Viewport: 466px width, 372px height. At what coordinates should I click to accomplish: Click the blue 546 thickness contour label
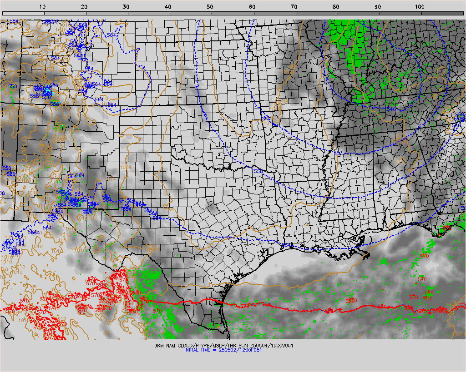point(391,109)
